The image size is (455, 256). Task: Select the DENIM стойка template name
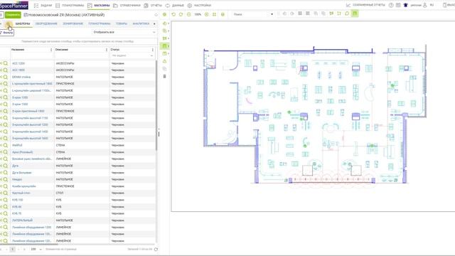21,77
